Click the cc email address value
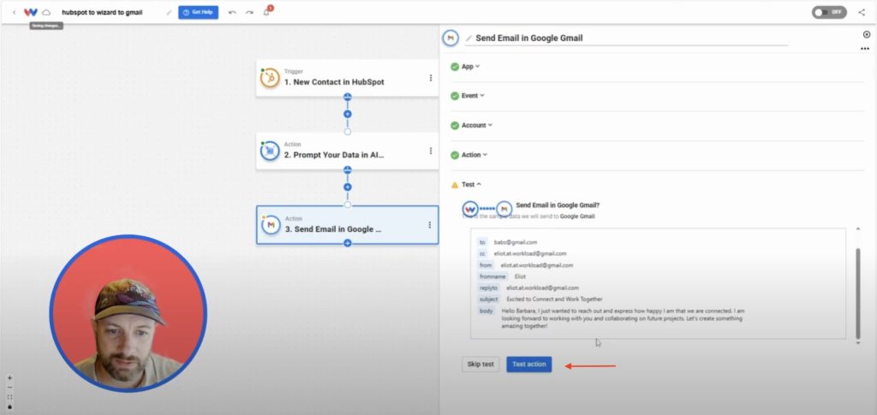The image size is (877, 415). coord(529,253)
